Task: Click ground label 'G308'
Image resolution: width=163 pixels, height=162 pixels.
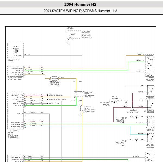Action: (123, 118)
